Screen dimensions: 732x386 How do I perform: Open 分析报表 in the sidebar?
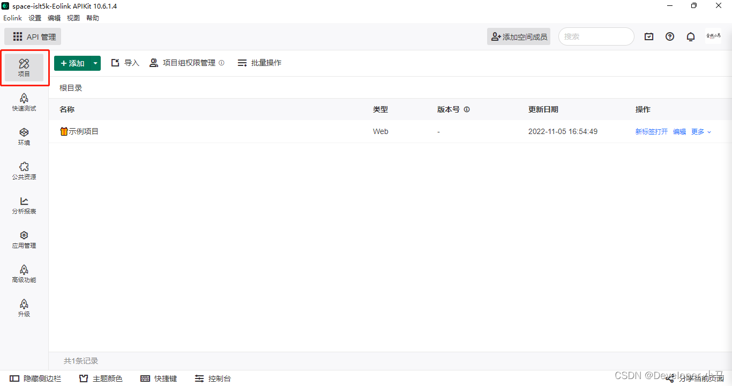pos(24,205)
